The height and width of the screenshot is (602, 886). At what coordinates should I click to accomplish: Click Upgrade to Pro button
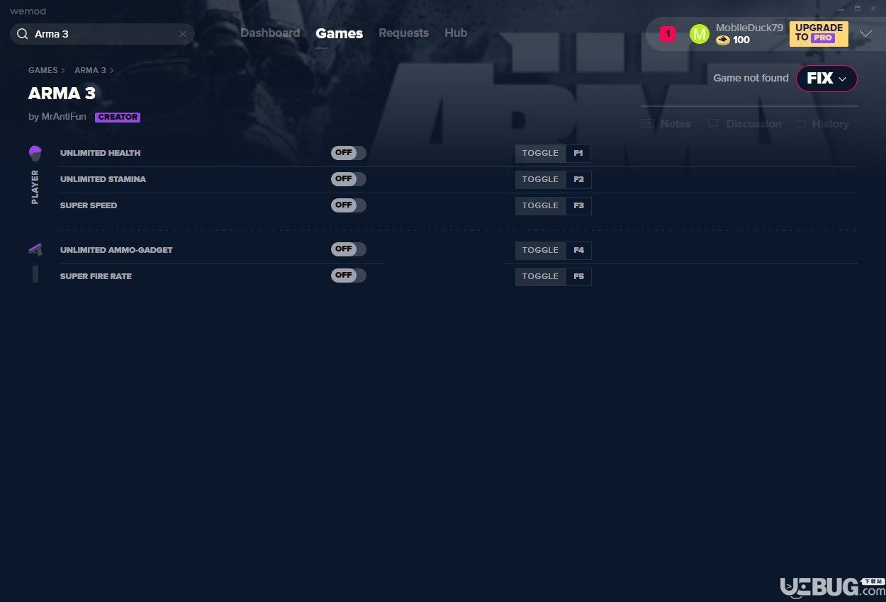coord(819,33)
